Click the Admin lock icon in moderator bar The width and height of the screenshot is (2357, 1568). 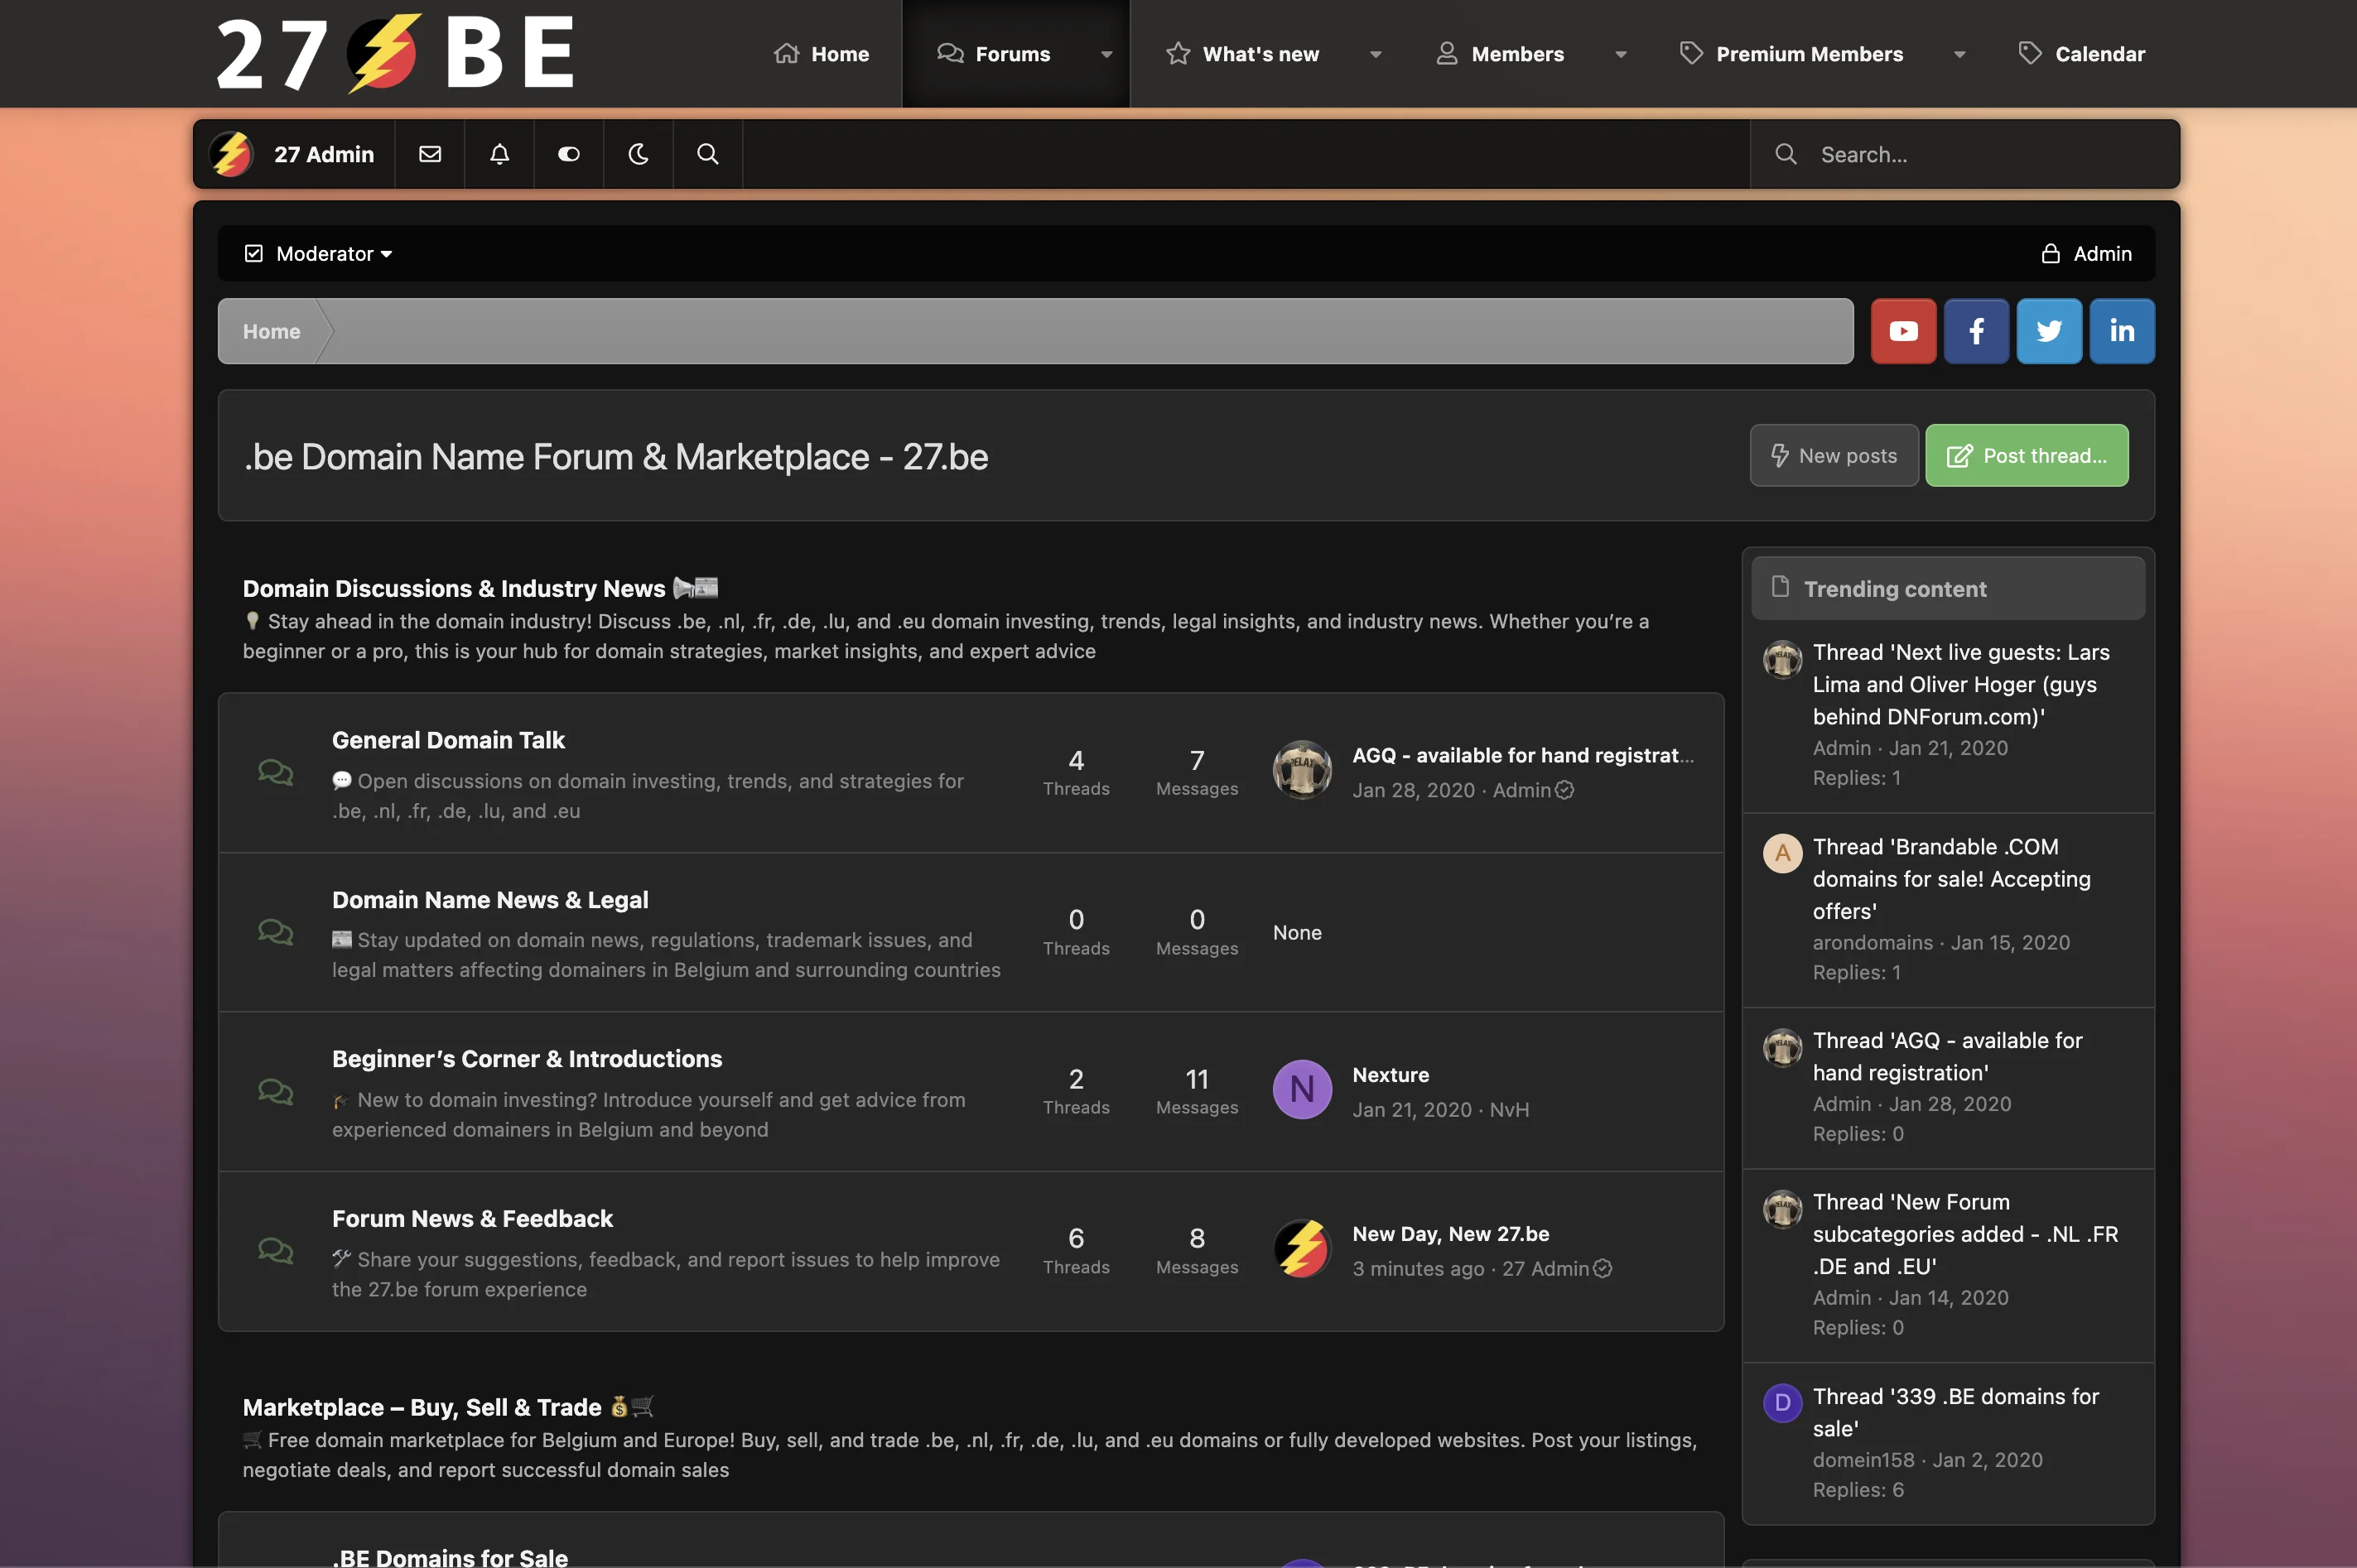point(2050,254)
